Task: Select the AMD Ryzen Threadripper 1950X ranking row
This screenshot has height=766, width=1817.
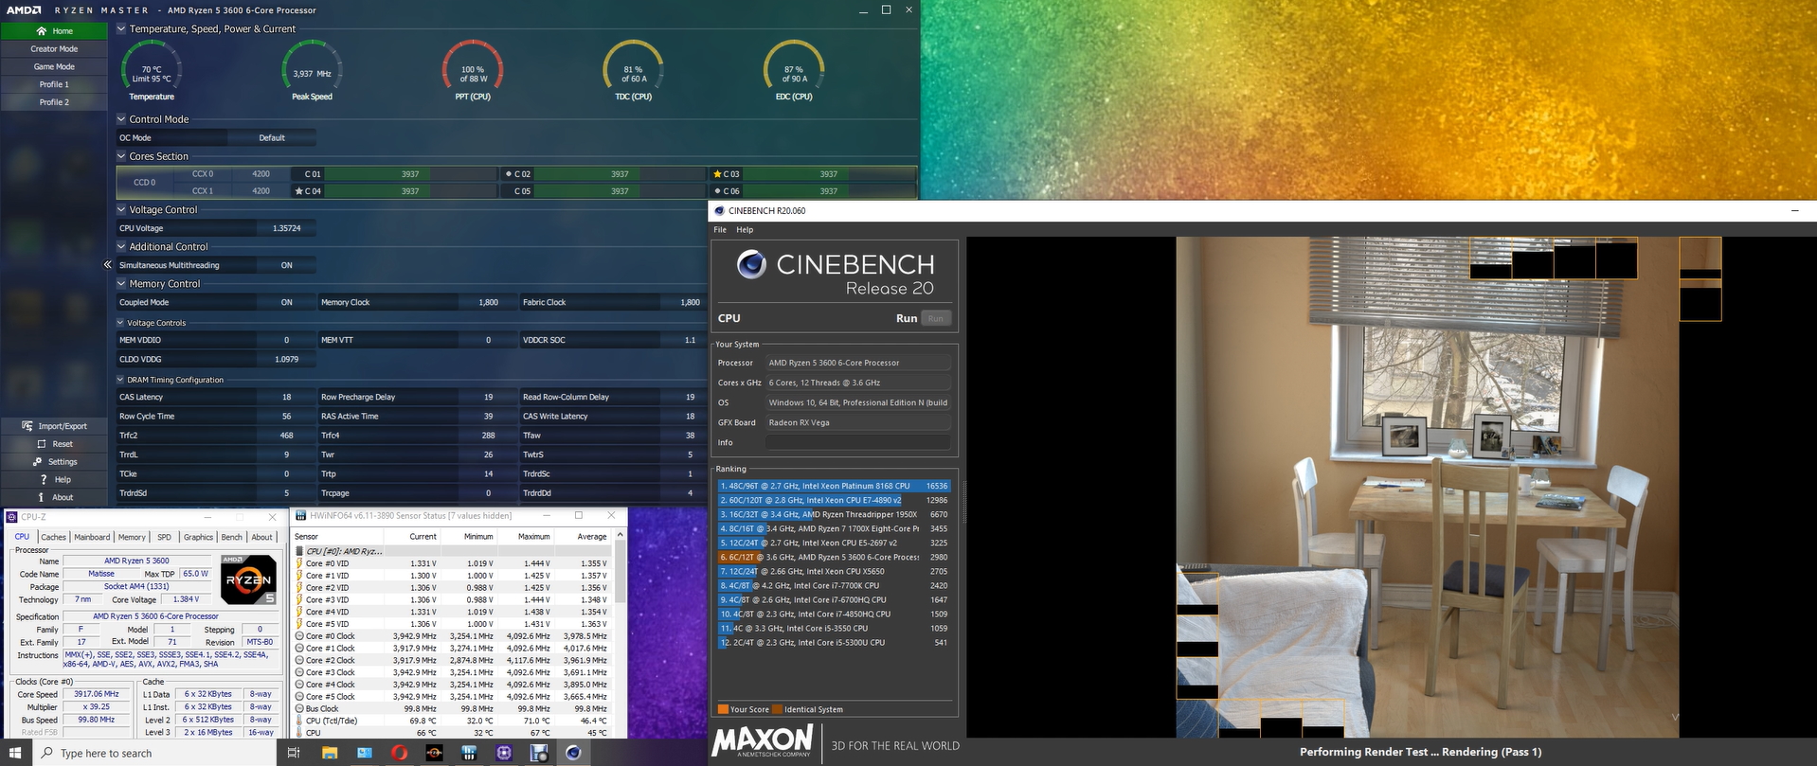Action: (834, 515)
